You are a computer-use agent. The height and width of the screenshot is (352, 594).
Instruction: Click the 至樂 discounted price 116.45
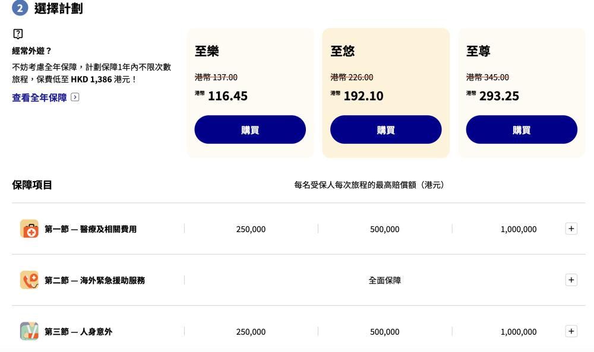tap(228, 96)
